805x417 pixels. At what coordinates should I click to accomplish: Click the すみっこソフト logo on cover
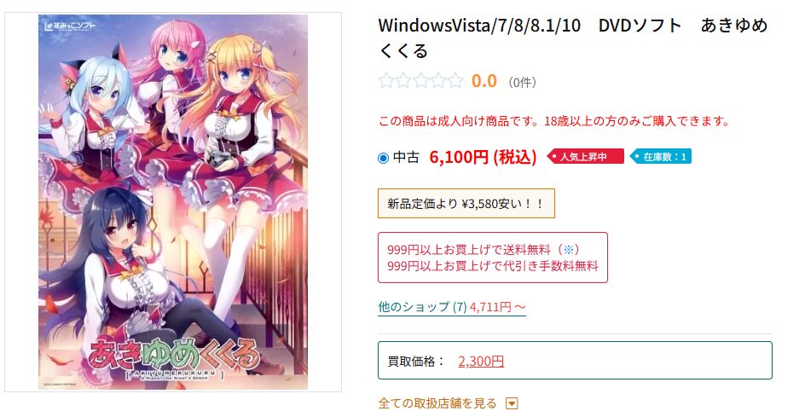click(70, 26)
